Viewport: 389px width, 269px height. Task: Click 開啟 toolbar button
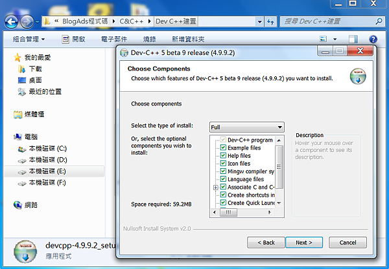(x=73, y=39)
